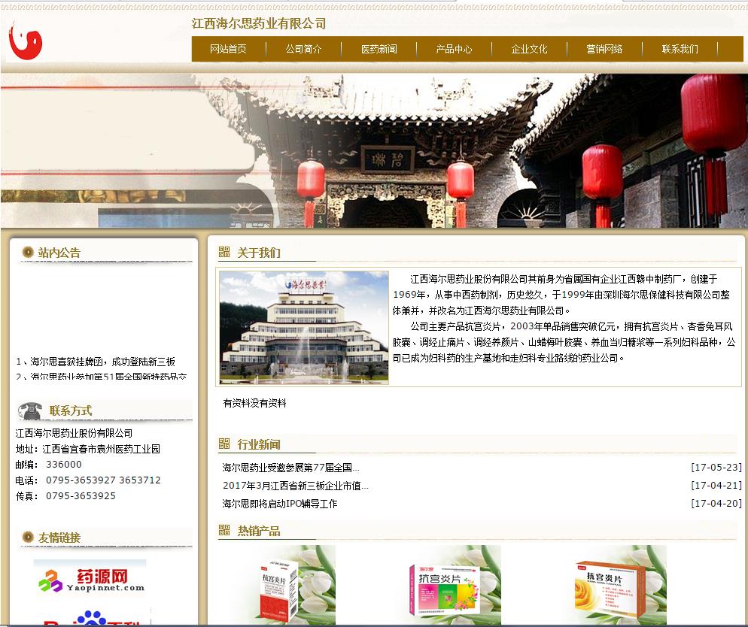Click the round icon beside 站内公告
This screenshot has width=748, height=627.
pyautogui.click(x=28, y=252)
